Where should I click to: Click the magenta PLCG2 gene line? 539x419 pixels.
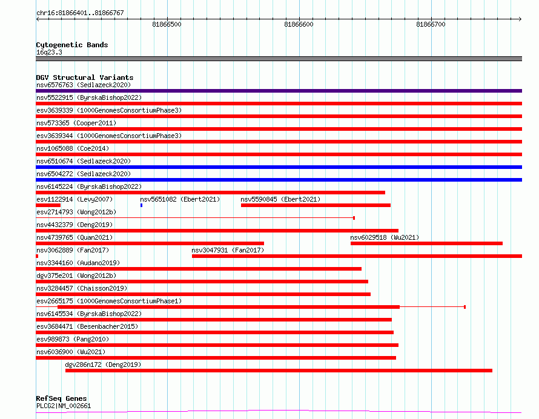[x=279, y=412]
